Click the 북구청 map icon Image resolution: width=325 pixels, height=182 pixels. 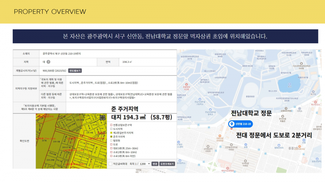tap(313, 91)
